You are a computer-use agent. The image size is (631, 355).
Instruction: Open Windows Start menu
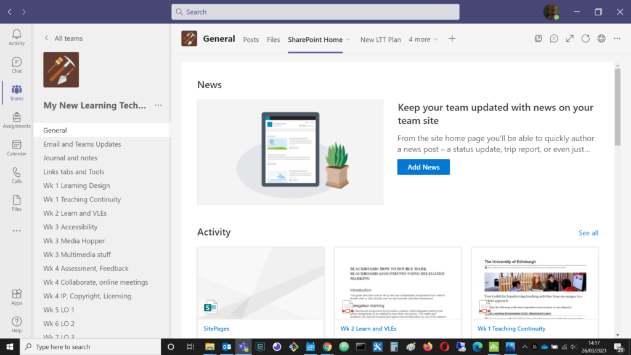(10, 346)
